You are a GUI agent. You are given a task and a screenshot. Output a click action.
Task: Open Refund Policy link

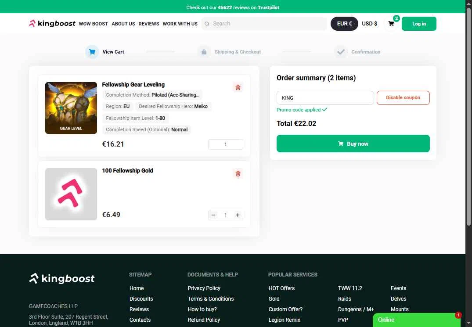204,320
